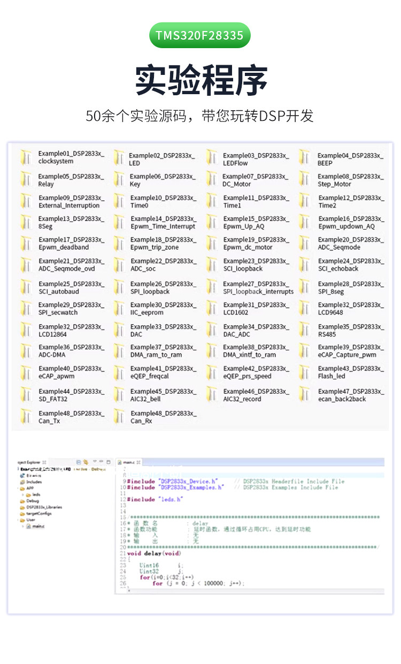Click the TMS320F28335 green badge
The height and width of the screenshot is (664, 401).
coord(200,35)
